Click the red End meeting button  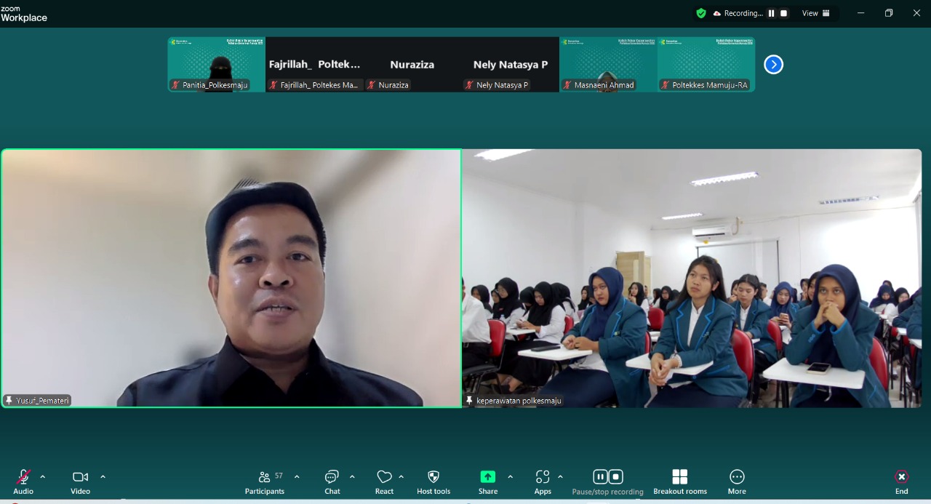pyautogui.click(x=901, y=477)
